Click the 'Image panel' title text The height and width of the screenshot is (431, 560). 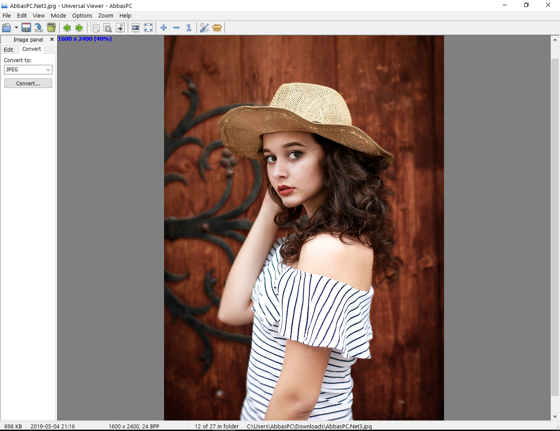28,39
